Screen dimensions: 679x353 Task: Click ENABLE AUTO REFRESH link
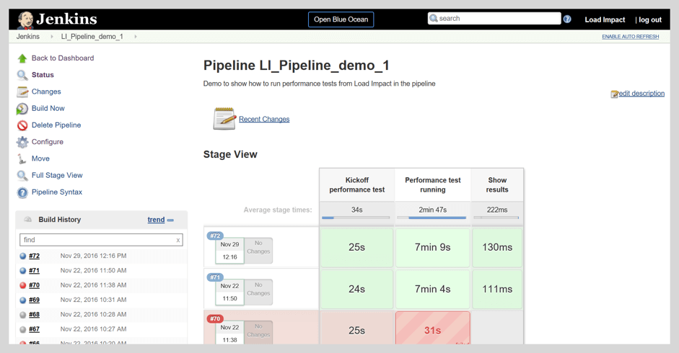coord(631,37)
